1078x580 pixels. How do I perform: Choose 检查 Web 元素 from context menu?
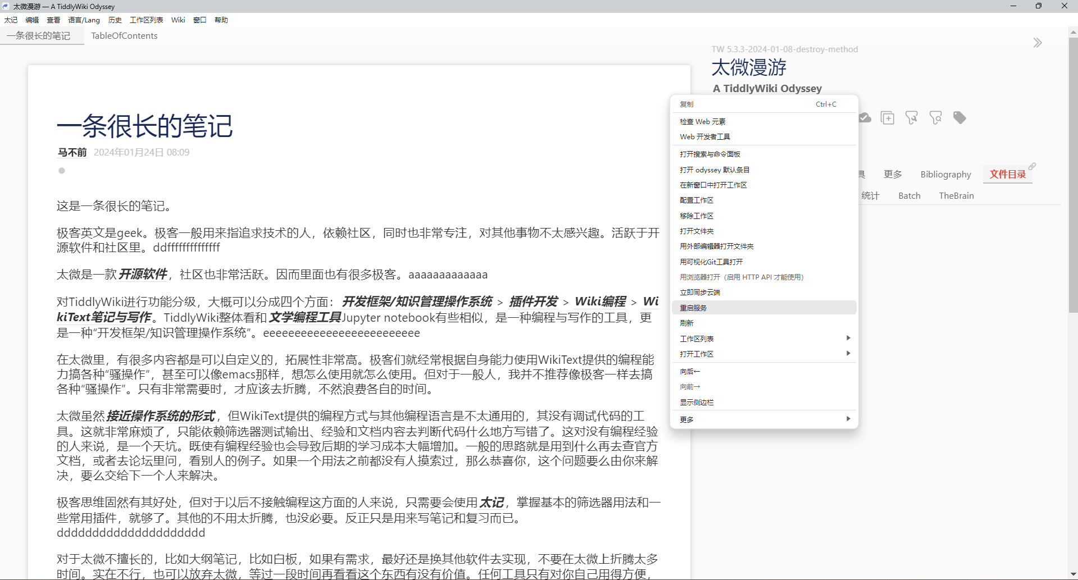click(x=764, y=121)
